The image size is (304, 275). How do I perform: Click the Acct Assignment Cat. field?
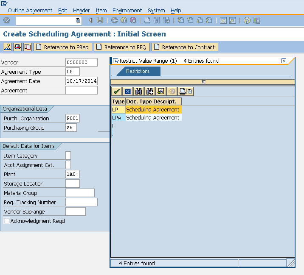coord(68,165)
